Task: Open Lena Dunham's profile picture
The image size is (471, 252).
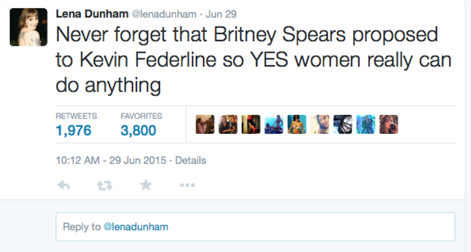Action: click(x=28, y=27)
